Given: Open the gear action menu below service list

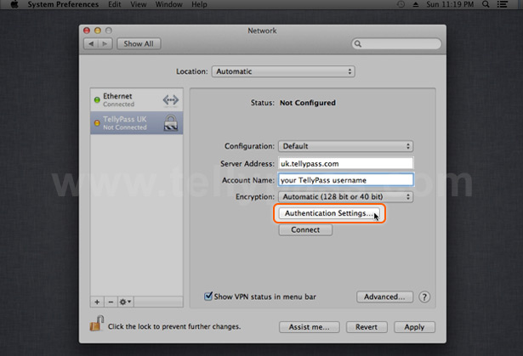Looking at the screenshot, I should [x=125, y=302].
